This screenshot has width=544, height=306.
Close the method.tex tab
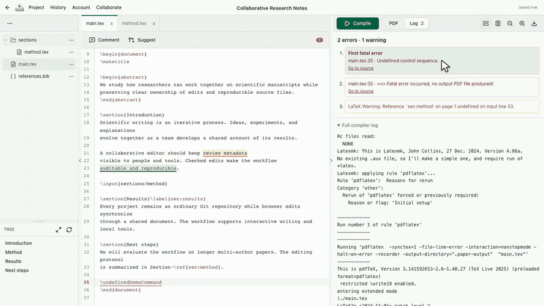click(154, 24)
